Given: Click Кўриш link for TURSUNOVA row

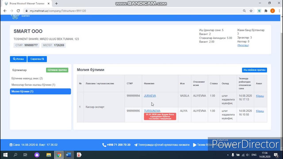Looking at the screenshot, I should (x=260, y=111).
